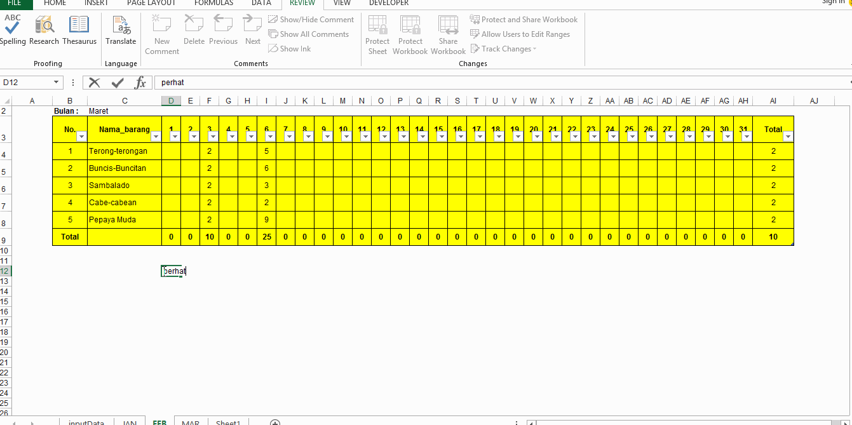The width and height of the screenshot is (852, 425).
Task: Toggle Show All Comments
Action: [309, 34]
